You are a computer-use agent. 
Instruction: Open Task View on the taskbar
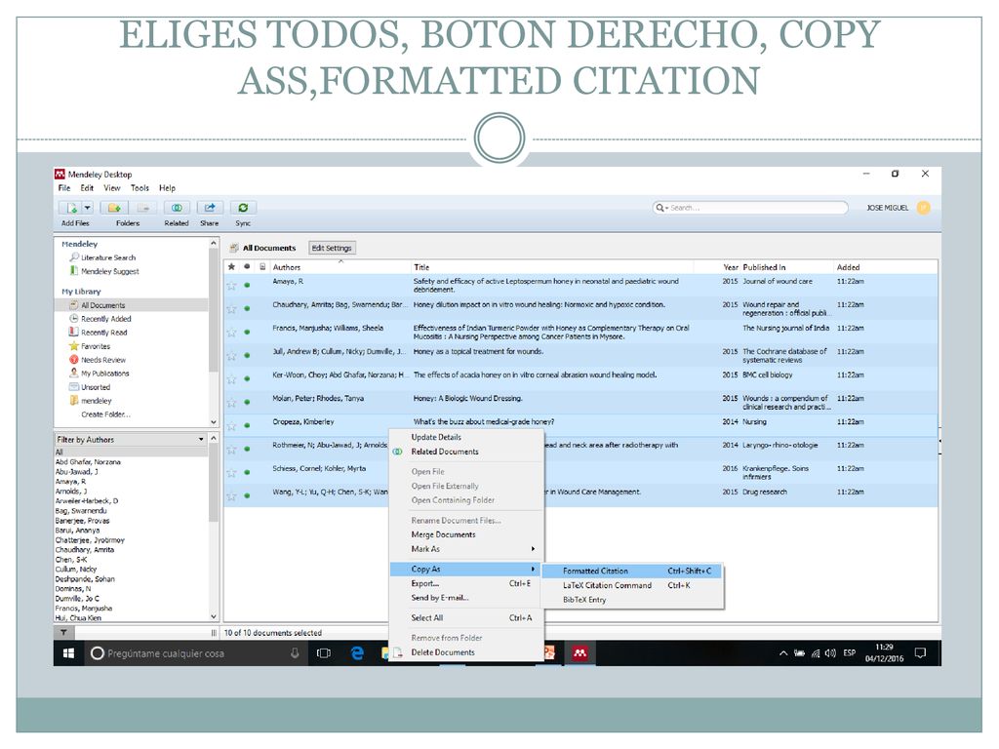[324, 653]
